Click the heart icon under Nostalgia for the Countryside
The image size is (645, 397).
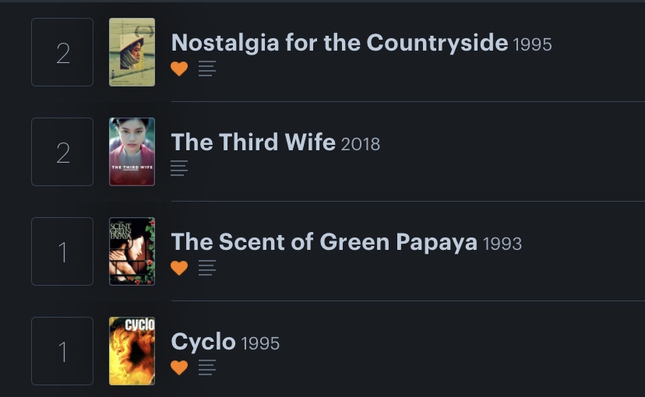pyautogui.click(x=179, y=69)
